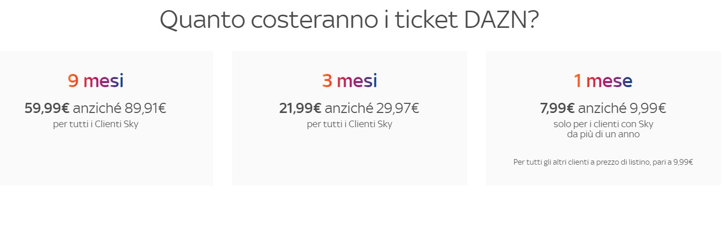Click the 59,99€ discounted price

click(x=47, y=108)
